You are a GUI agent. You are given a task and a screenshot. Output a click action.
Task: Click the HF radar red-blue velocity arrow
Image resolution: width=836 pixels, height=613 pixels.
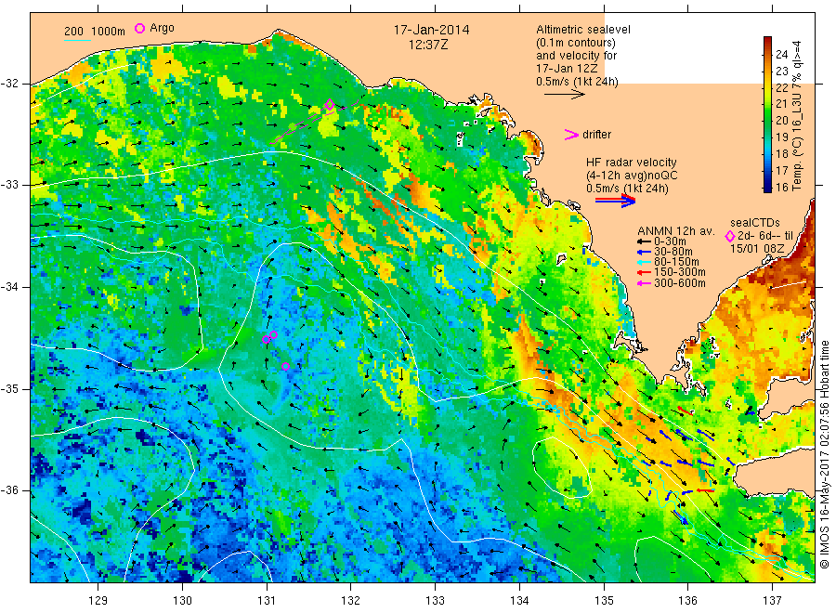[616, 201]
